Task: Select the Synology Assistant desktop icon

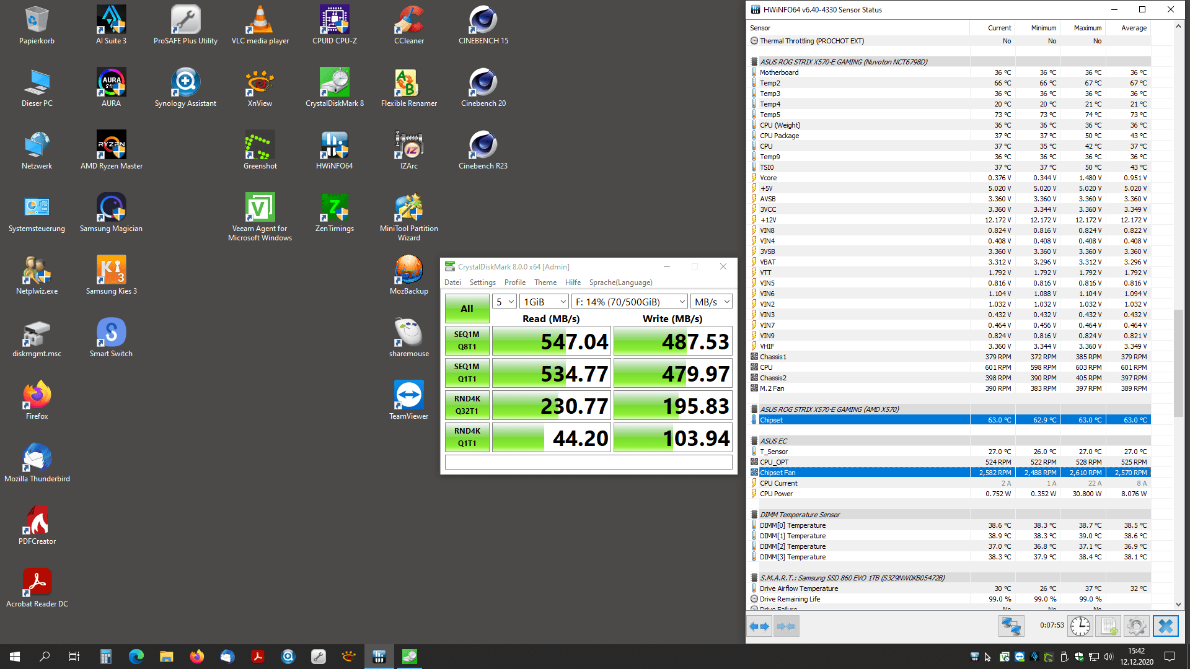Action: 185,88
